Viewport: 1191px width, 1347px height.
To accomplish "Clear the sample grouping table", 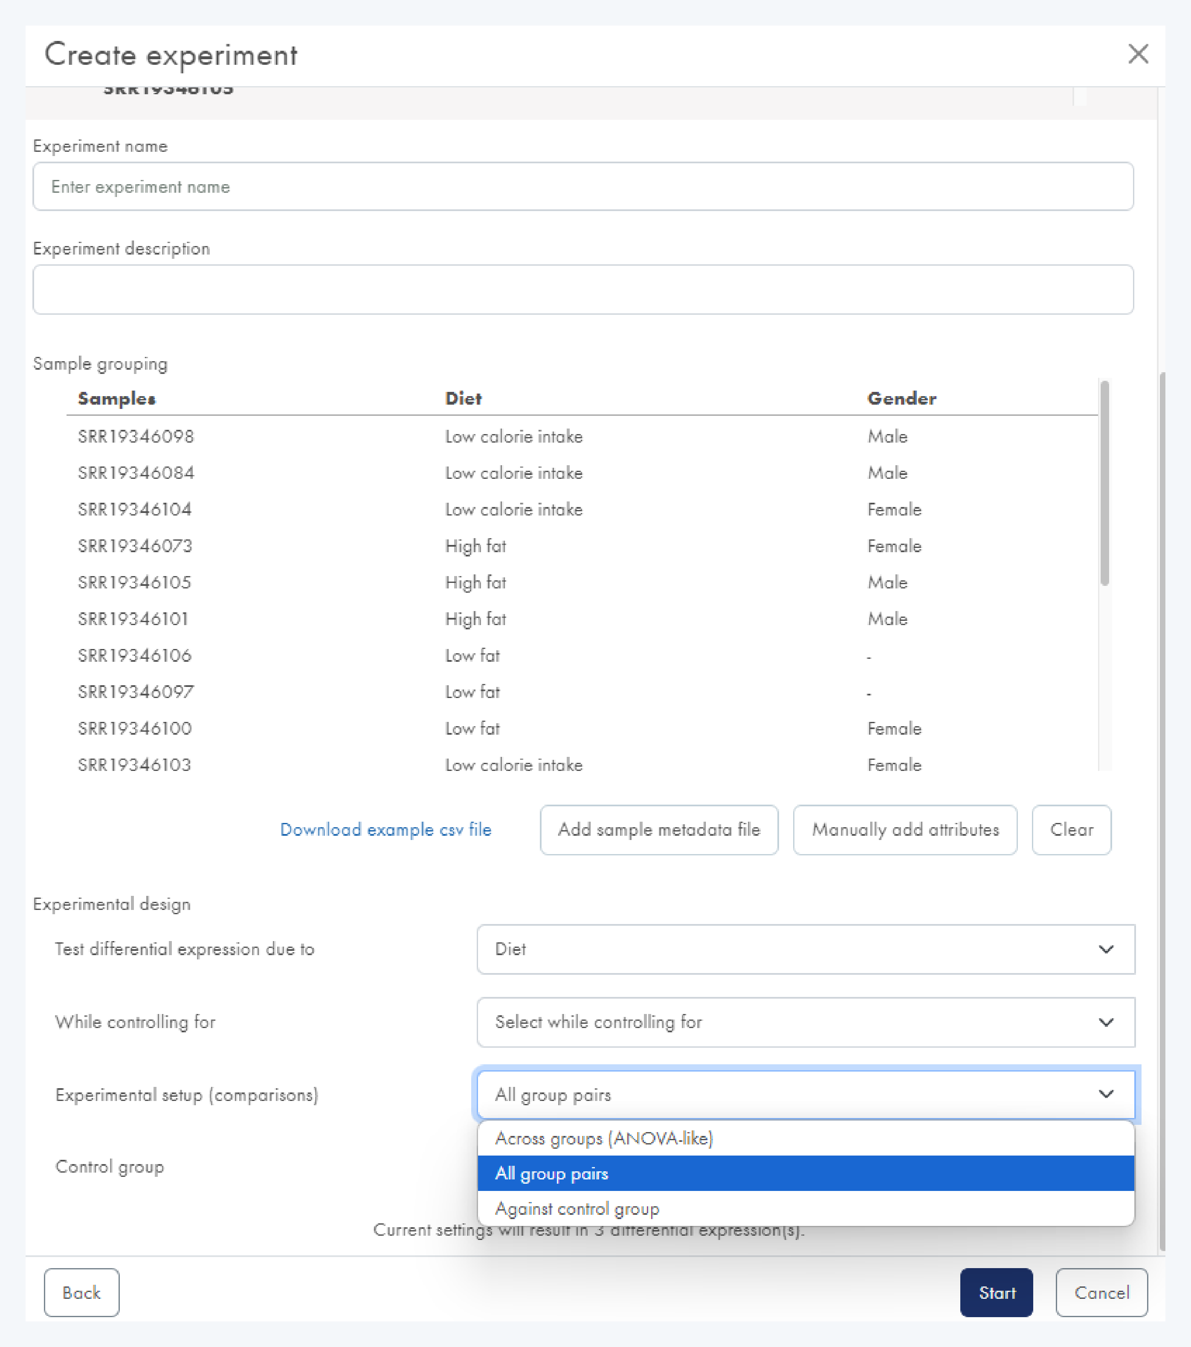I will click(1071, 830).
